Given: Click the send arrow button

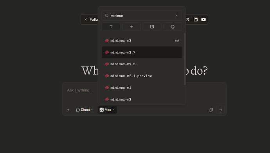Looking at the screenshot, I should (221, 110).
